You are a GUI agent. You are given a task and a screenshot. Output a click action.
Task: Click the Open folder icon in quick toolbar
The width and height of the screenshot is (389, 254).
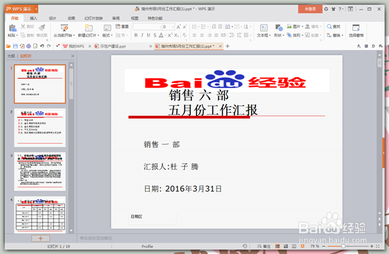[x=8, y=46]
